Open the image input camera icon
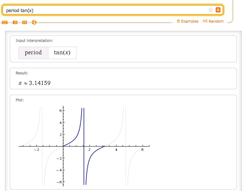 point(15,22)
